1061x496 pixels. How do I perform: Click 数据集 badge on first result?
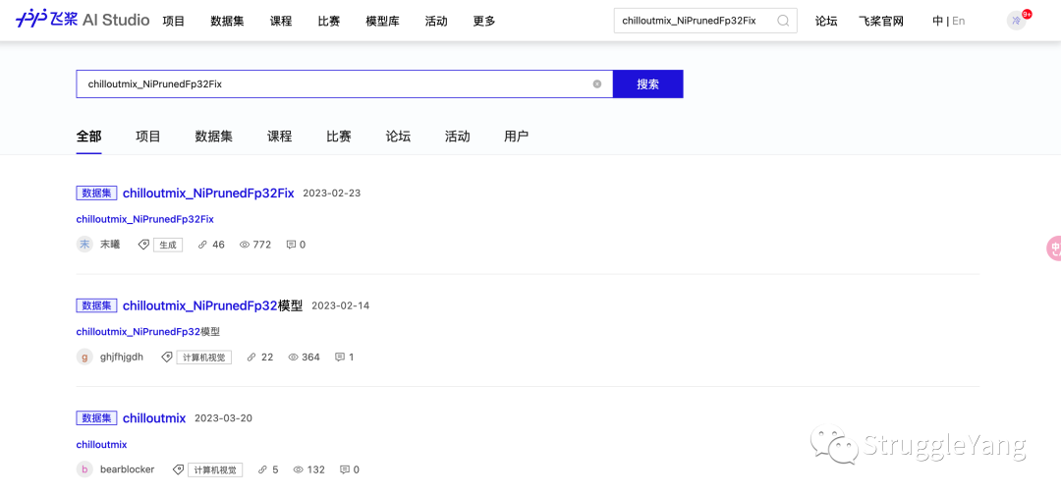click(x=96, y=193)
